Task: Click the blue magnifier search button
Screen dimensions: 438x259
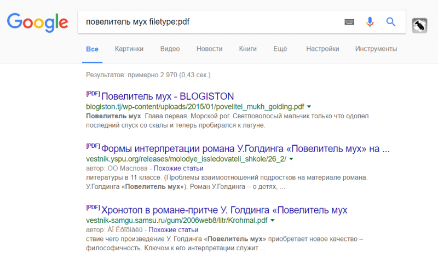Action: coord(391,22)
